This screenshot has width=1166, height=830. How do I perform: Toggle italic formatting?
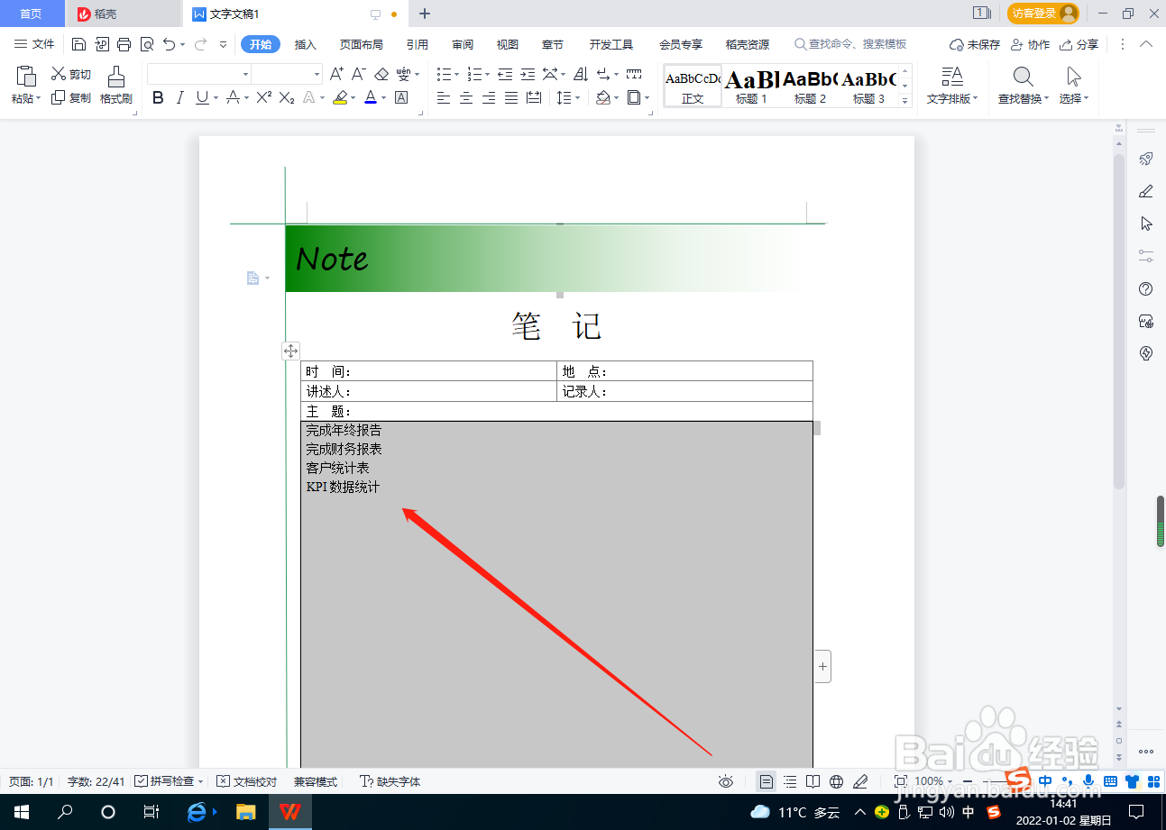179,97
